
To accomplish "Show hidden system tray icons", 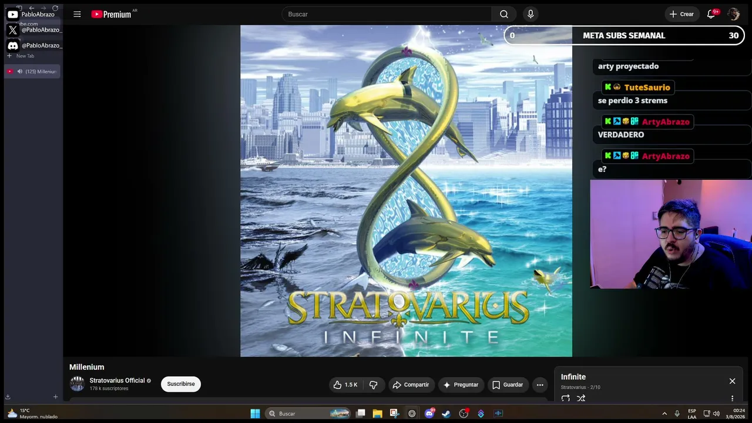I will [x=664, y=414].
